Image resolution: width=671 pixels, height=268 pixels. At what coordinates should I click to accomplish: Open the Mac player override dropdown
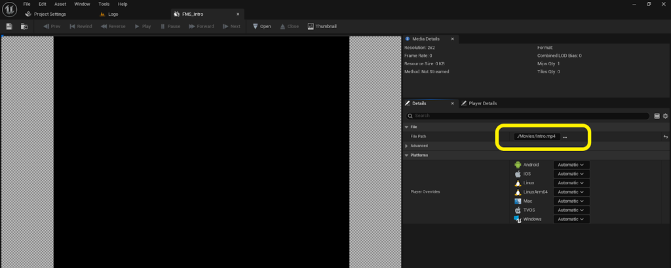click(571, 201)
